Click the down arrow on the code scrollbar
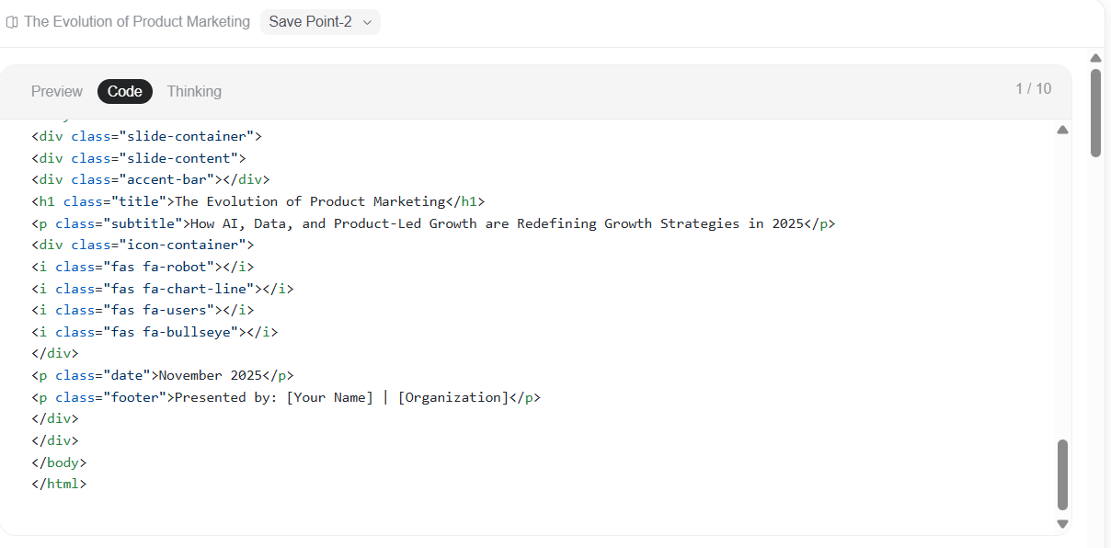Viewport: 1111px width, 548px height. (x=1062, y=523)
